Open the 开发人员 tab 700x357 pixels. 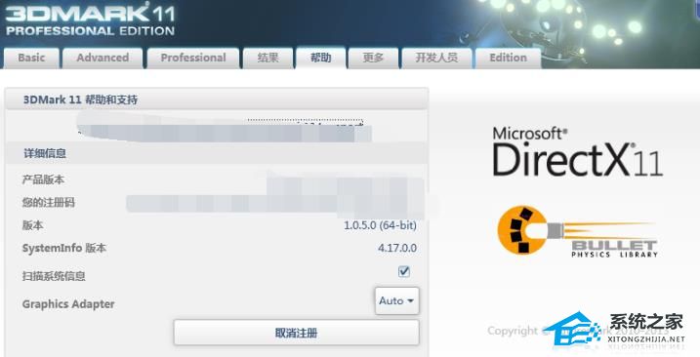point(436,58)
